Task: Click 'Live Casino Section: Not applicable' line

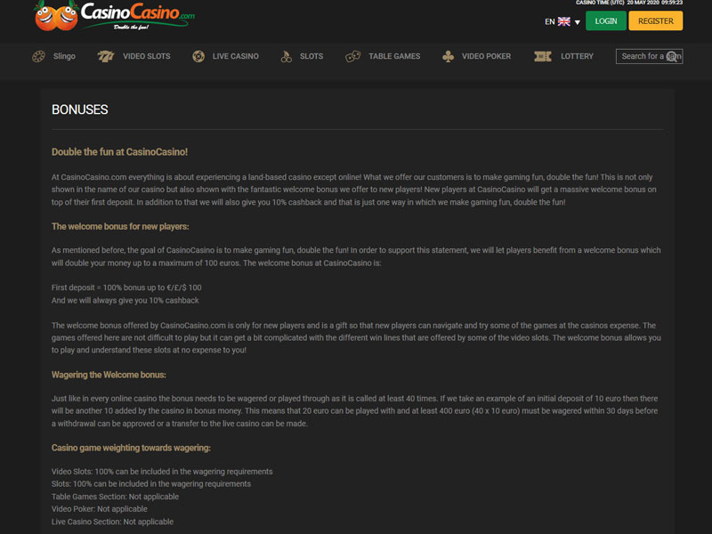Action: [112, 522]
